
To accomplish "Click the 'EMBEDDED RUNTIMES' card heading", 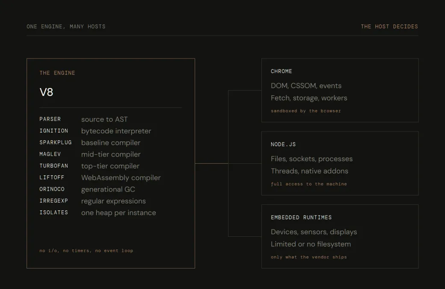I will tap(301, 218).
